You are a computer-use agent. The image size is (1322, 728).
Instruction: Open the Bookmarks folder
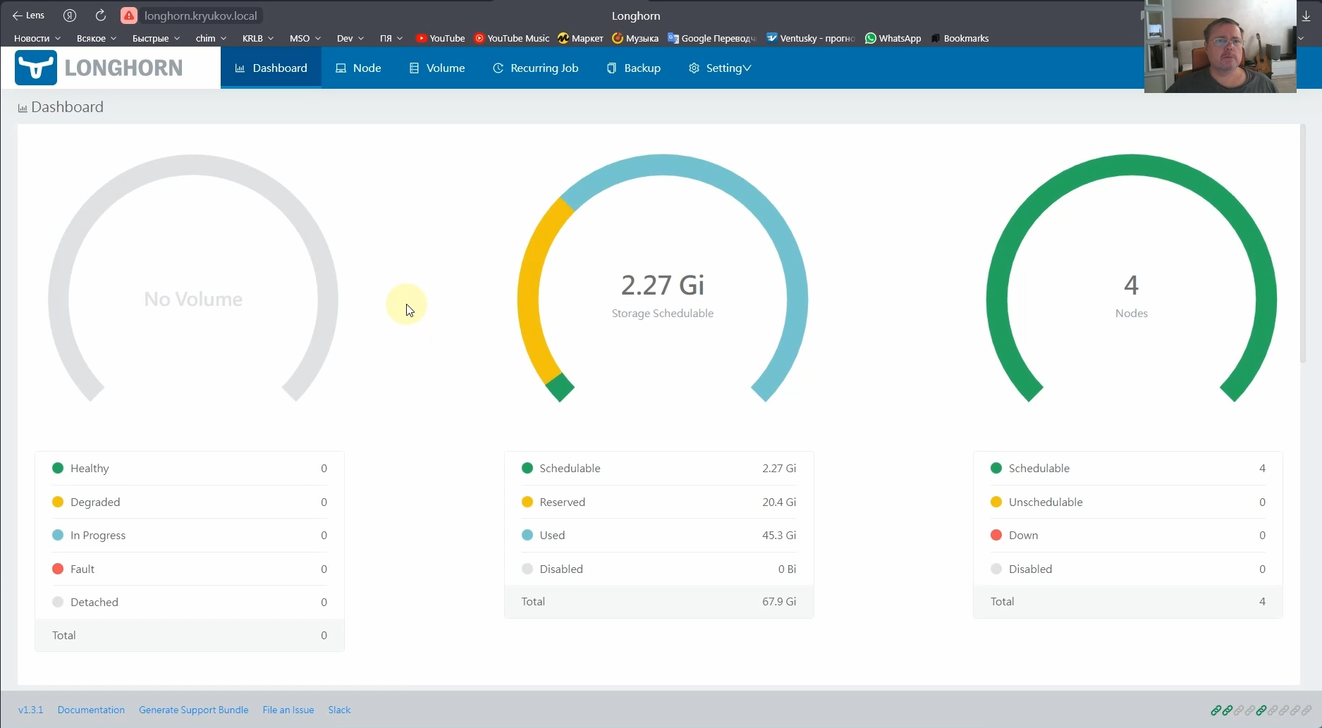(x=960, y=38)
